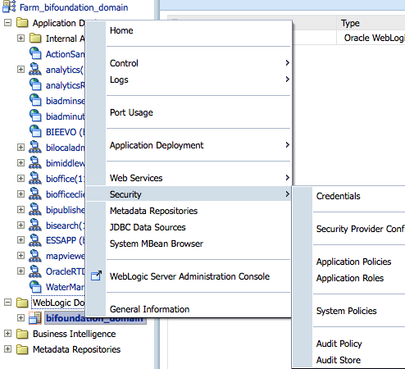Click the analyticsRes application globe icon
Viewport: 405px width, 369px height.
(x=35, y=84)
